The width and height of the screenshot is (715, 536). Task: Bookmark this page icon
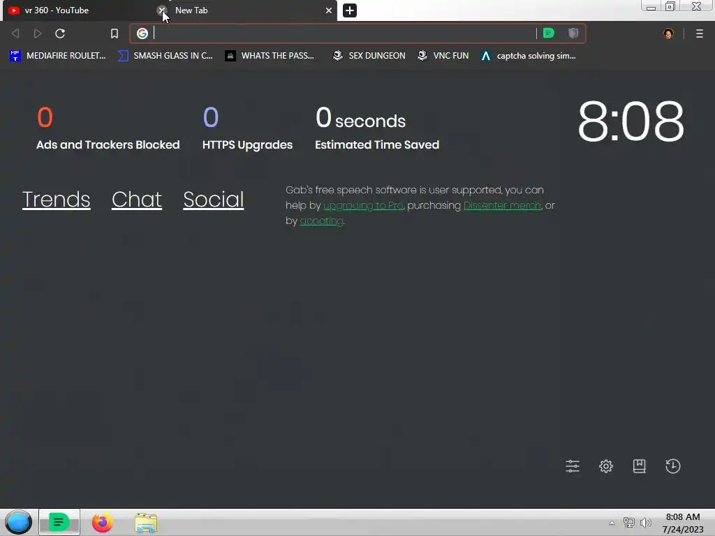pyautogui.click(x=115, y=33)
